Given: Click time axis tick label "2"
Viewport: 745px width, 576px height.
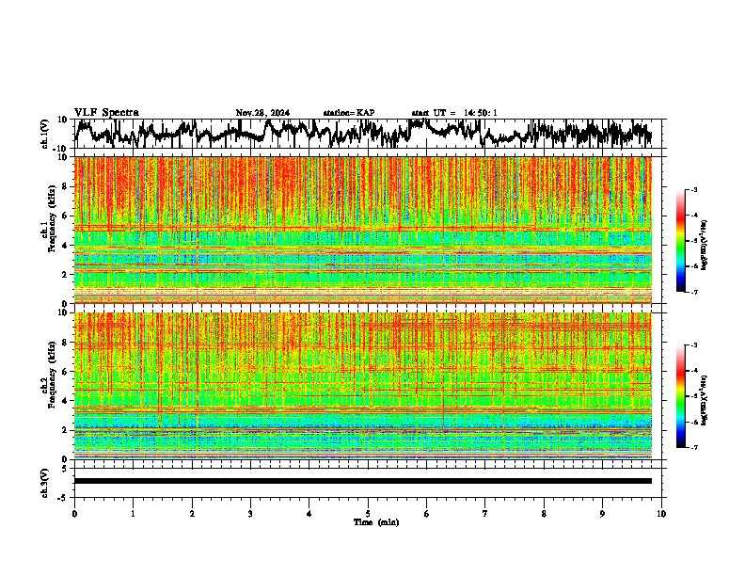Looking at the screenshot, I should 192,514.
